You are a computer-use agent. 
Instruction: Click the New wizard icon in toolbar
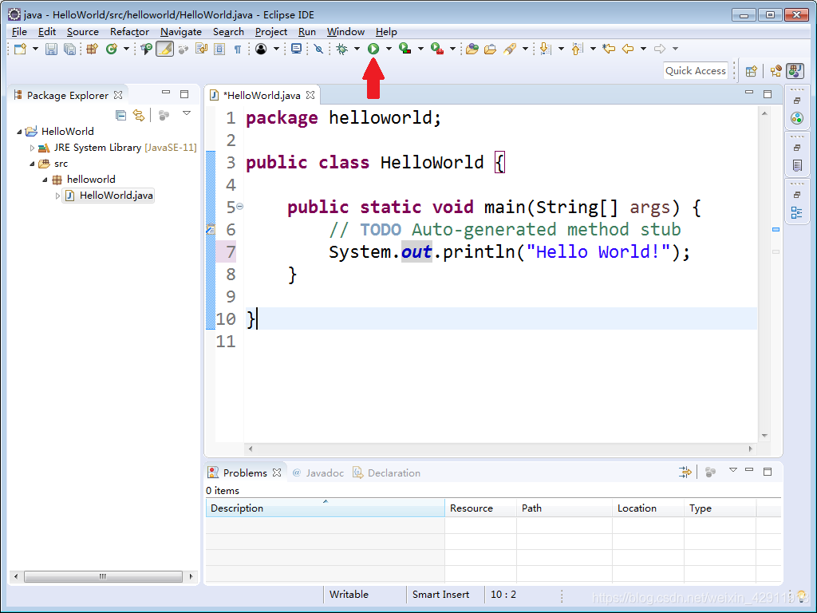[x=20, y=49]
